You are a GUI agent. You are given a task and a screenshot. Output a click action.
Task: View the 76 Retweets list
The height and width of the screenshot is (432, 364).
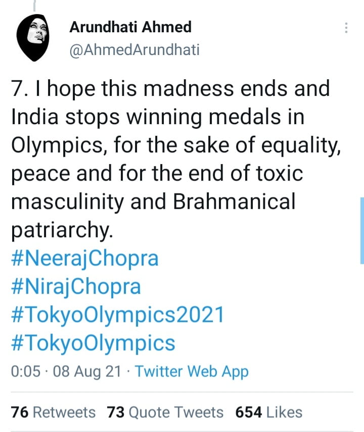pyautogui.click(x=53, y=412)
